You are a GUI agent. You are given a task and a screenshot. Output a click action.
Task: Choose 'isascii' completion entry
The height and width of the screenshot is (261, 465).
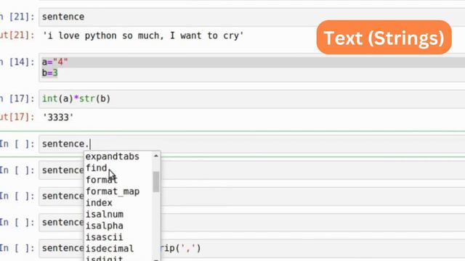pos(104,237)
